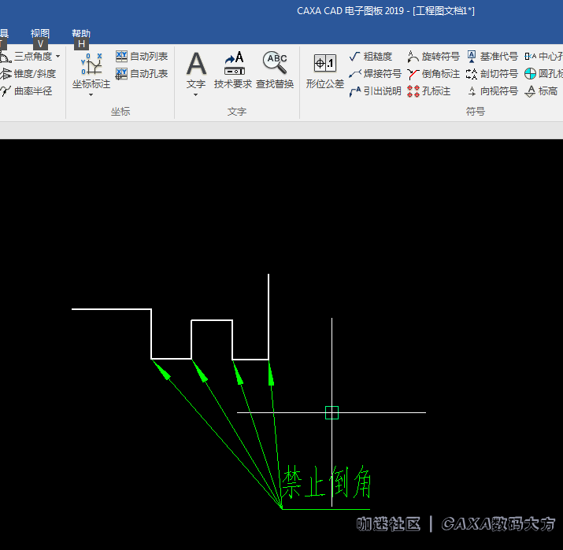Image resolution: width=563 pixels, height=550 pixels.
Task: Select the 基准代号 datum symbol tool
Action: pyautogui.click(x=492, y=57)
